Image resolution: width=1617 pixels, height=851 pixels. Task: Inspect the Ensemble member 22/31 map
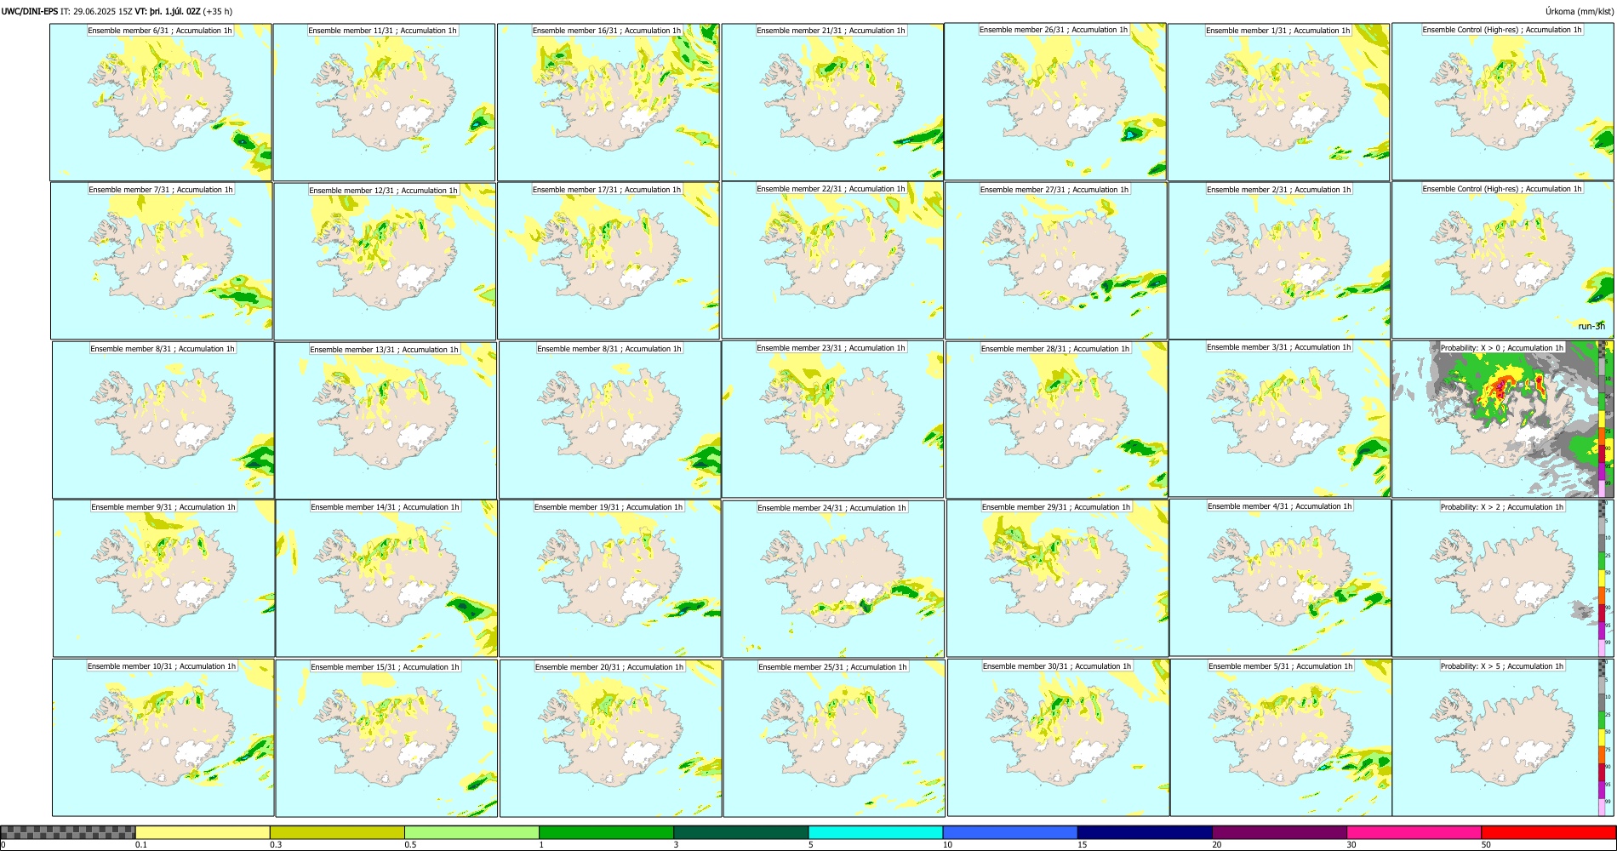[832, 260]
